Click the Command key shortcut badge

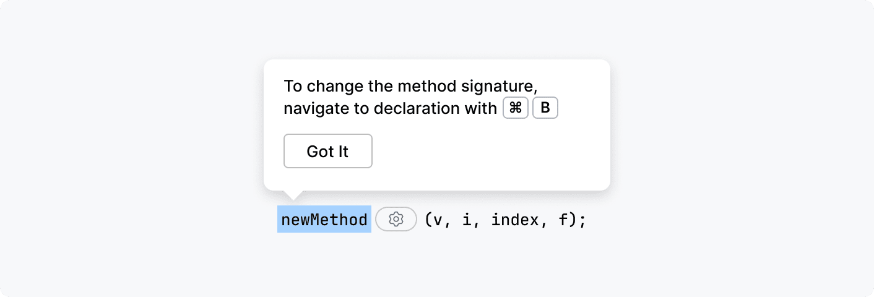[x=516, y=108]
